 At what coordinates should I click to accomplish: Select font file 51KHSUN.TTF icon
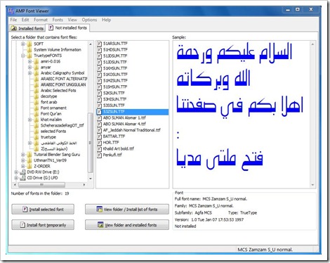100,68
